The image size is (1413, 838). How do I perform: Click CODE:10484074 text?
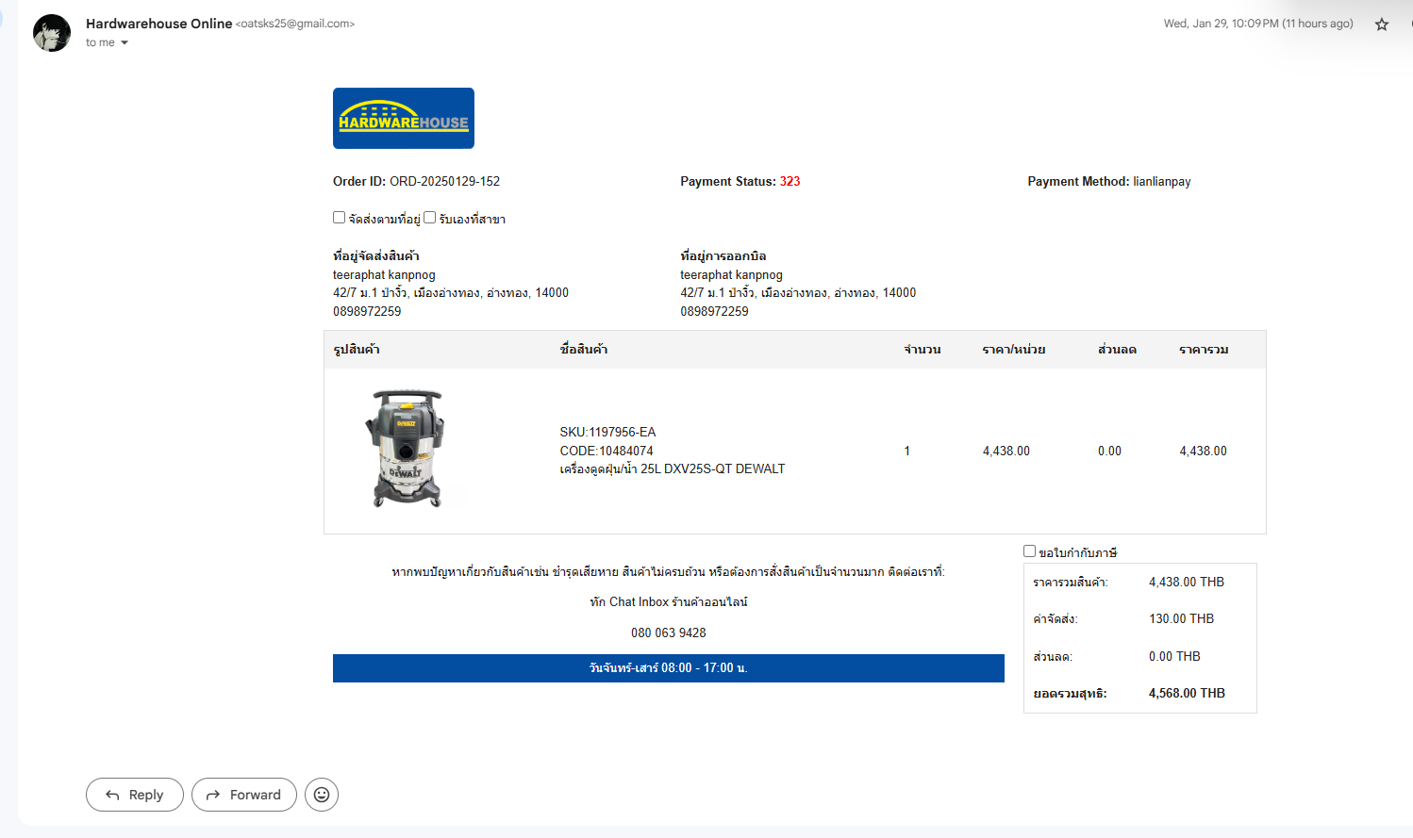point(607,451)
